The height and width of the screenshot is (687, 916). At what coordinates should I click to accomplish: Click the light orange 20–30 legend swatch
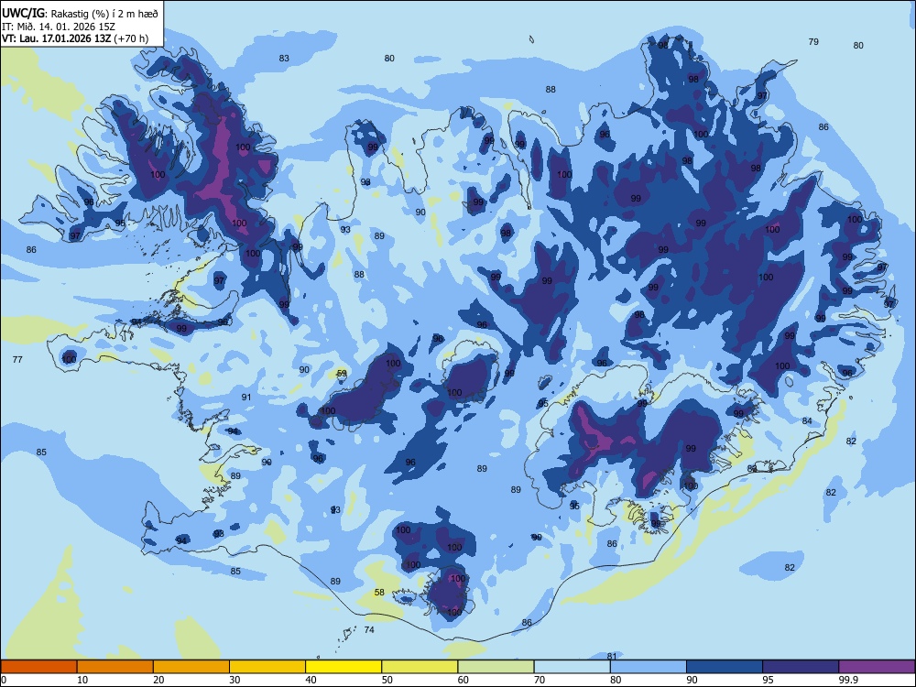[x=191, y=667]
